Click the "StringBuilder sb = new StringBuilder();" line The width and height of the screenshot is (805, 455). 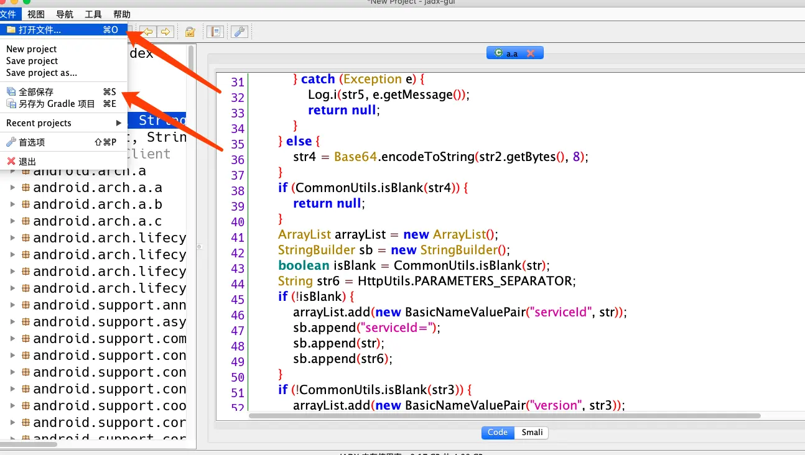[x=394, y=250]
